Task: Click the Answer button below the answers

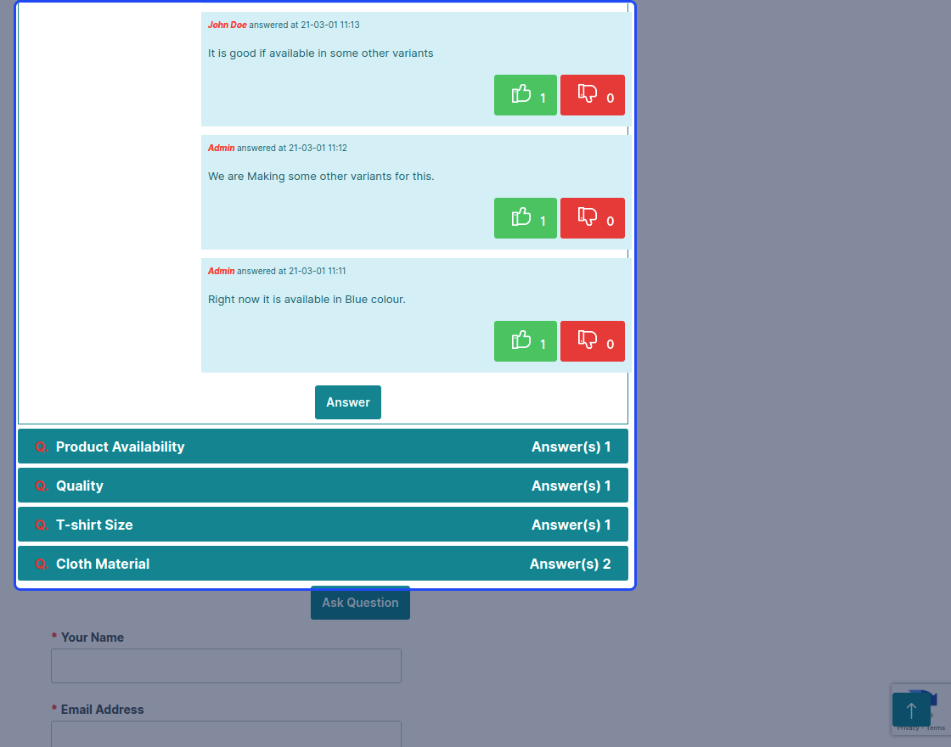Action: pos(348,402)
